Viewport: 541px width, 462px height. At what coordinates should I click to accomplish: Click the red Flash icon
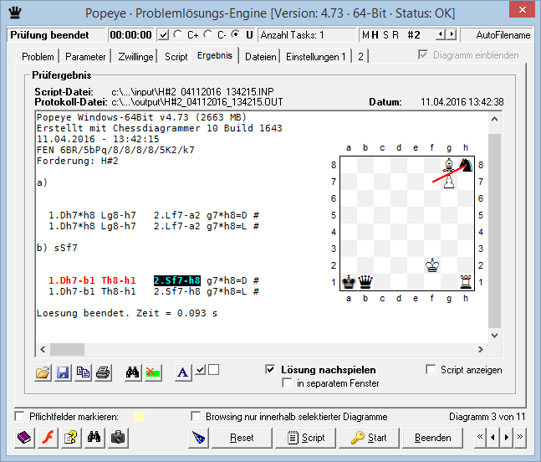coord(48,438)
